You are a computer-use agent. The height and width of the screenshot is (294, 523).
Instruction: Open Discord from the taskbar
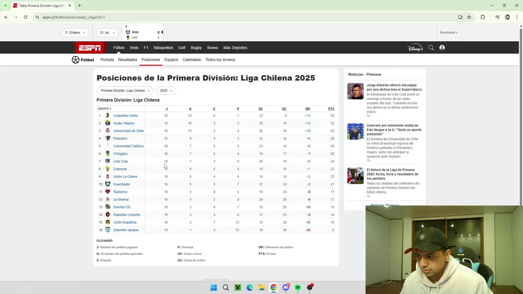tap(286, 287)
